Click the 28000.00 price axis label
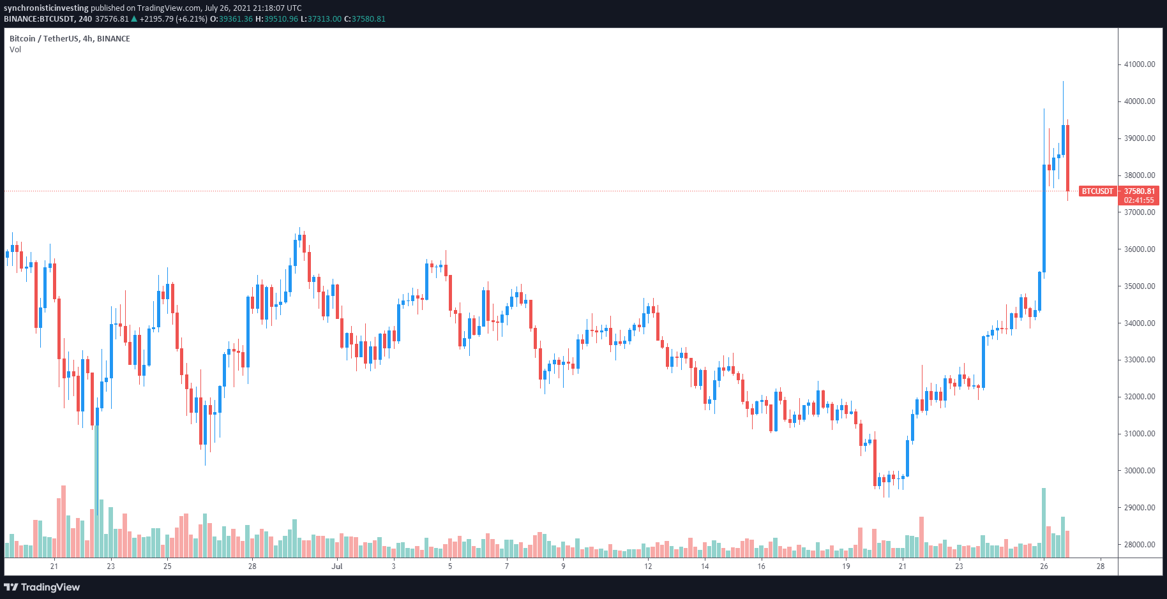Viewport: 1167px width, 599px height. (x=1139, y=545)
